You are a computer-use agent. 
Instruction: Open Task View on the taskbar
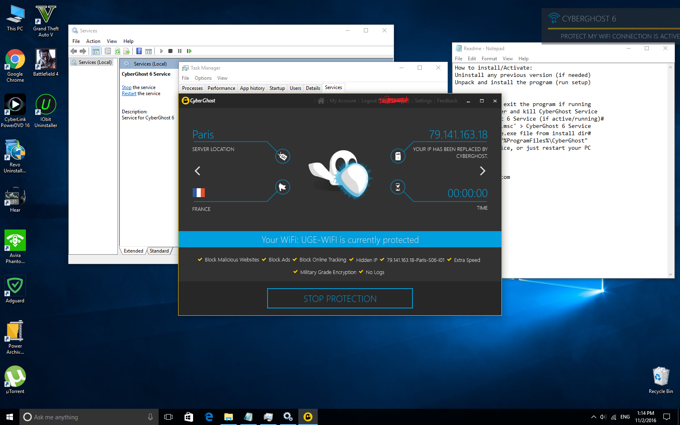168,417
